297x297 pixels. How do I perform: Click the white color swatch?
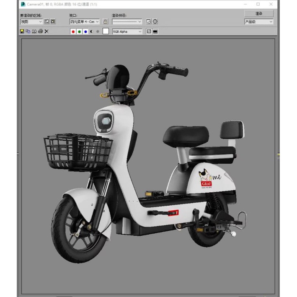[106, 31]
